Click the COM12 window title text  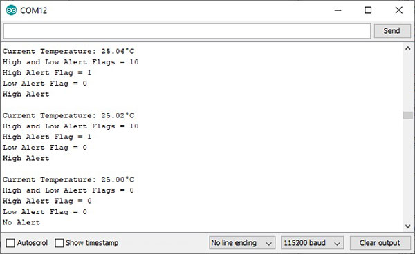click(x=34, y=10)
